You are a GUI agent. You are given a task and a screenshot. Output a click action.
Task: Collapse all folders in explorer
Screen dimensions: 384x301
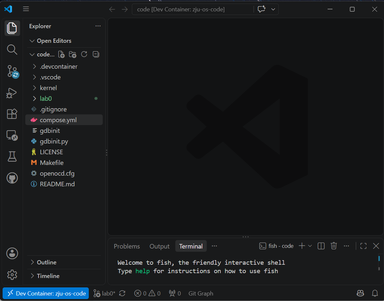[x=96, y=54]
